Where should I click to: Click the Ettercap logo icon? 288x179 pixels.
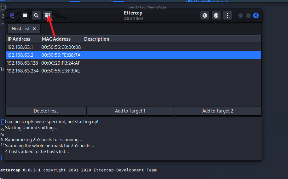[x=12, y=15]
